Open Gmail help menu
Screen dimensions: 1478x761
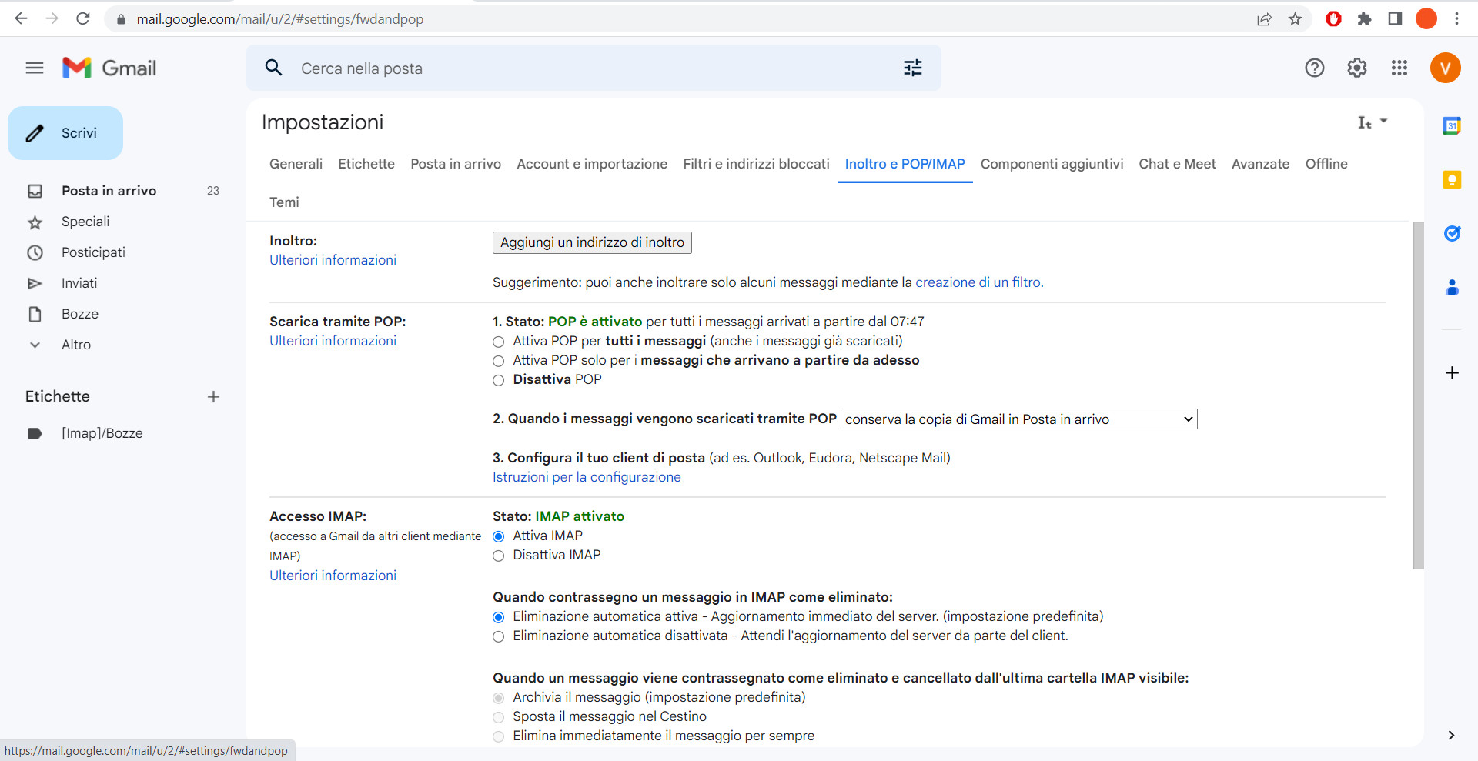click(x=1314, y=68)
